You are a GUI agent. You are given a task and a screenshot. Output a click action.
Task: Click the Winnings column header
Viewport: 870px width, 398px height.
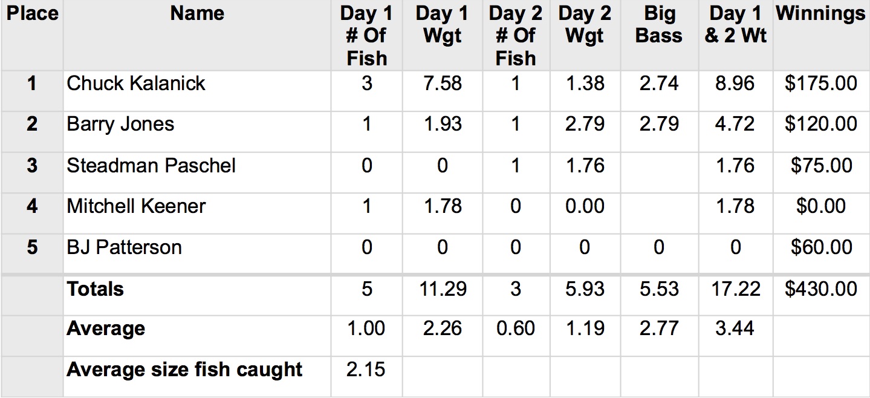(820, 14)
